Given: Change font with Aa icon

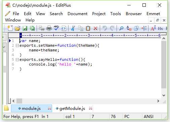Looking at the screenshot, I should [x=153, y=28].
